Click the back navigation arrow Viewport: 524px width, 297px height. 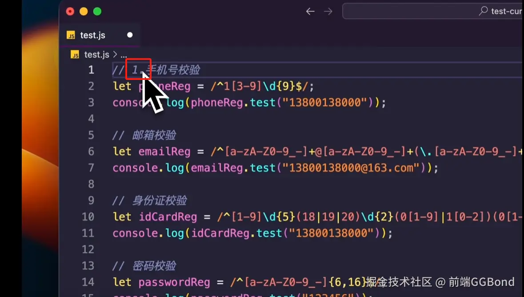pos(310,12)
